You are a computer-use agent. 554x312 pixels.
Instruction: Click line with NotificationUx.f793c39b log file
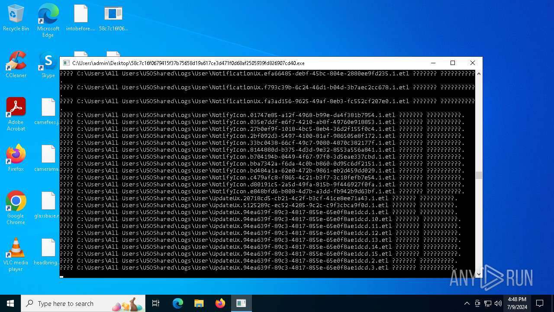coord(267,88)
